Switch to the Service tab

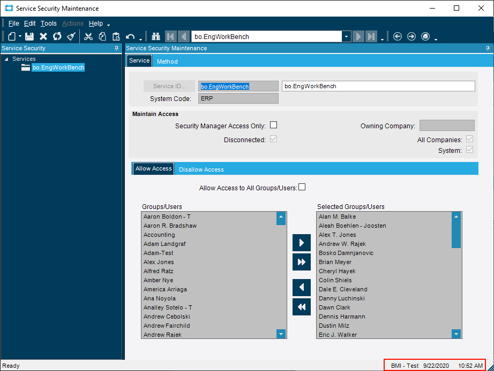[139, 61]
